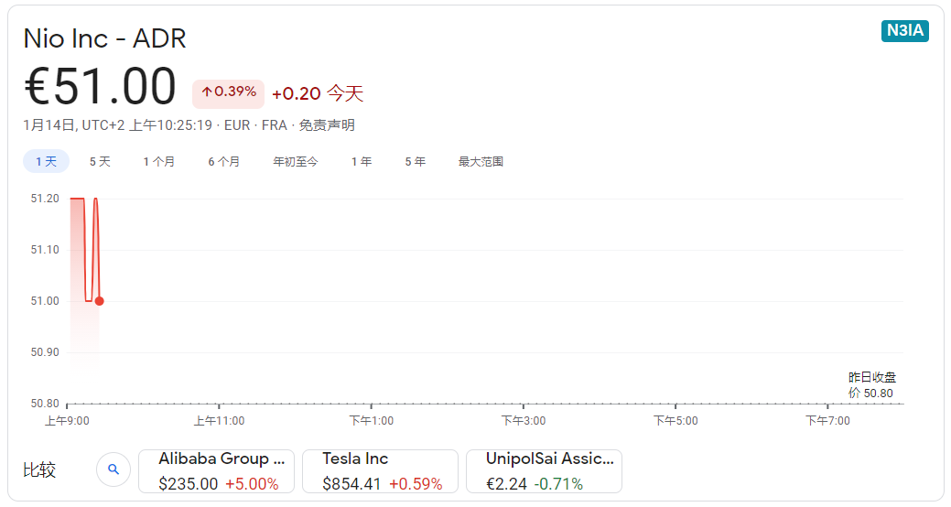Select the 年初至今 range tab

click(x=296, y=161)
